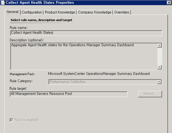Select the General tab
Image resolution: width=172 pixels, height=133 pixels.
(x=12, y=12)
